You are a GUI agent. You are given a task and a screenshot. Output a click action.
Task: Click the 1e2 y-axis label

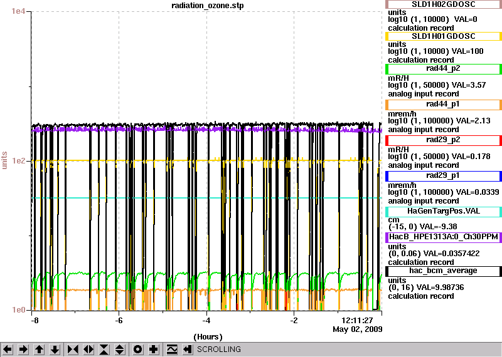[18, 161]
